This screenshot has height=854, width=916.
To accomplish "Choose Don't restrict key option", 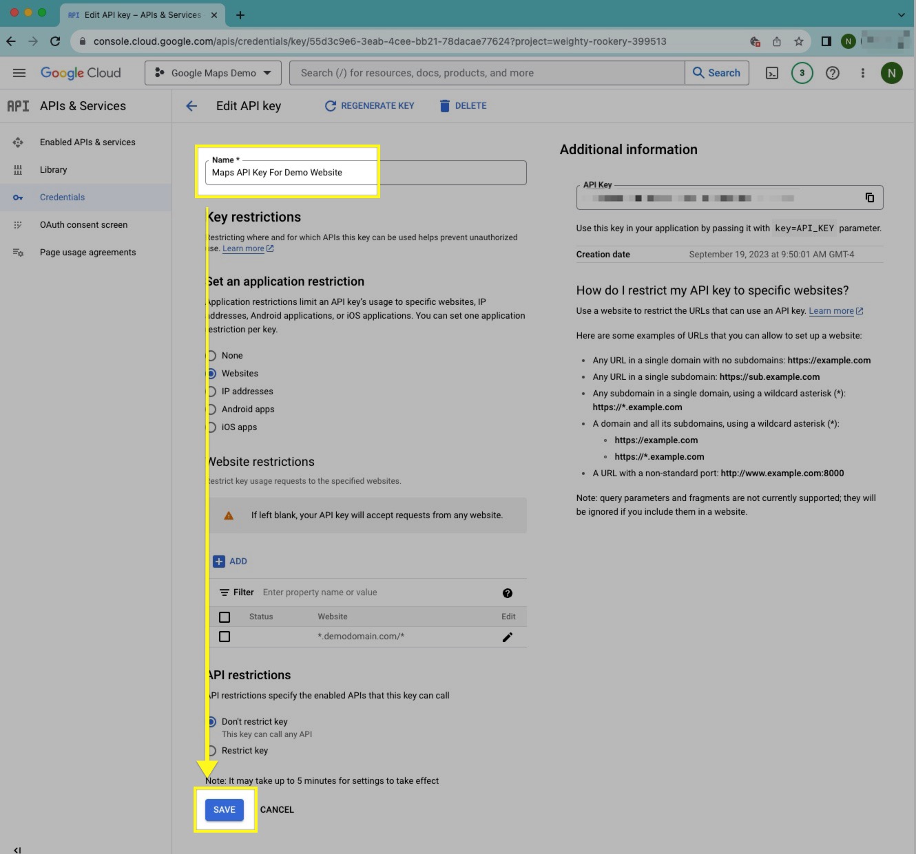I will [211, 722].
